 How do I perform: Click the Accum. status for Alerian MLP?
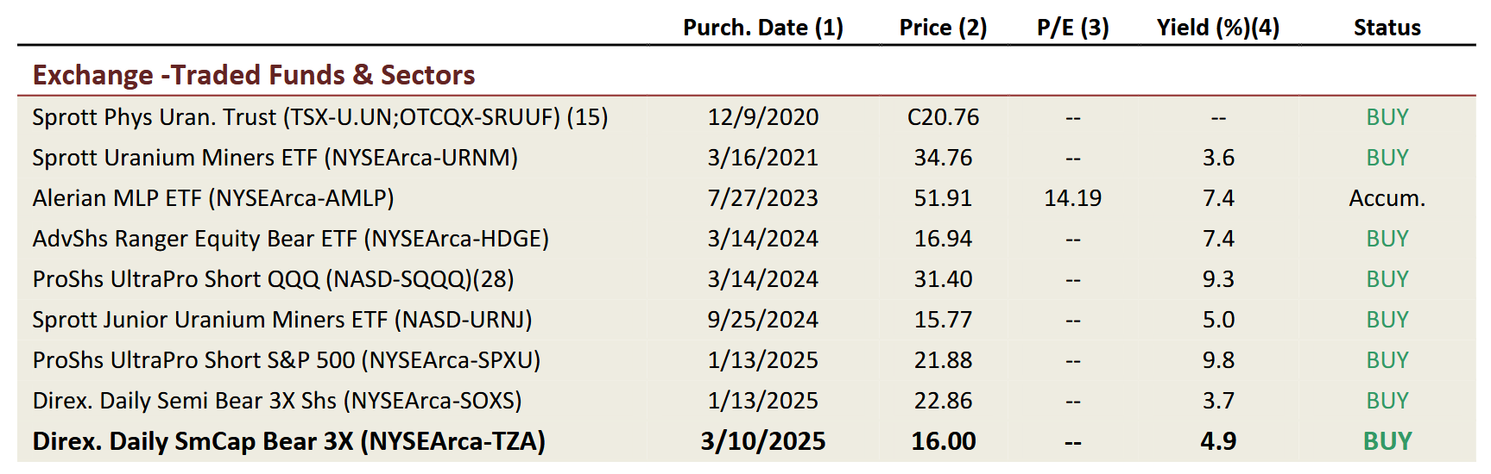click(x=1387, y=198)
